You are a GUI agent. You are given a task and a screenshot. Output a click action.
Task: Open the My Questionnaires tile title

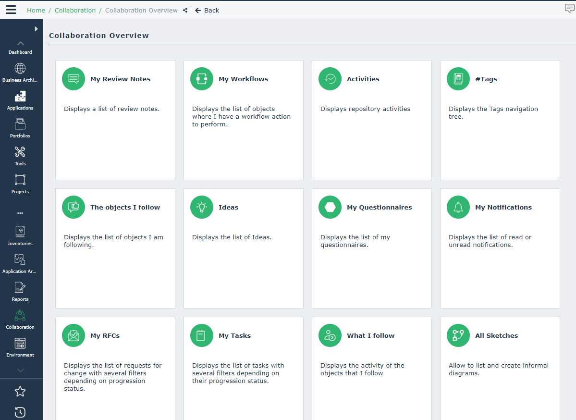click(x=379, y=207)
